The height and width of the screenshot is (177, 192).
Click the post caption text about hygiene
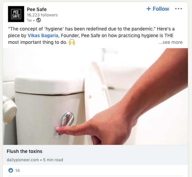91,36
